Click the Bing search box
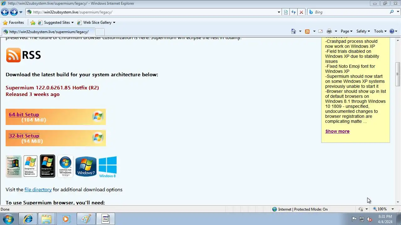401x225 pixels. (351, 12)
